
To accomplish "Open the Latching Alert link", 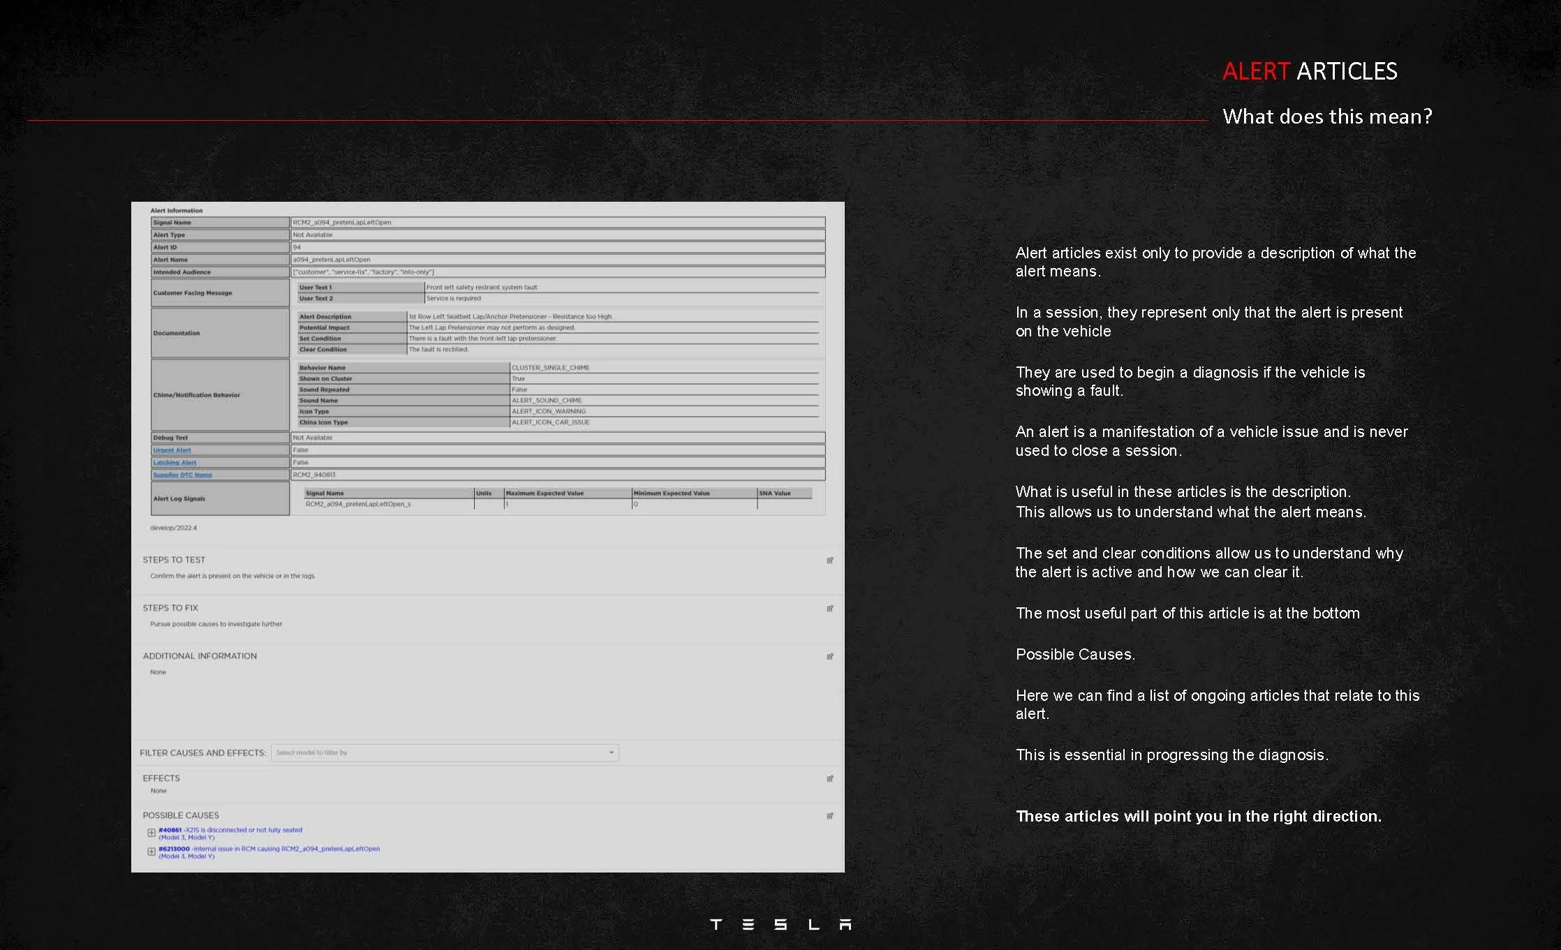I will 175,463.
